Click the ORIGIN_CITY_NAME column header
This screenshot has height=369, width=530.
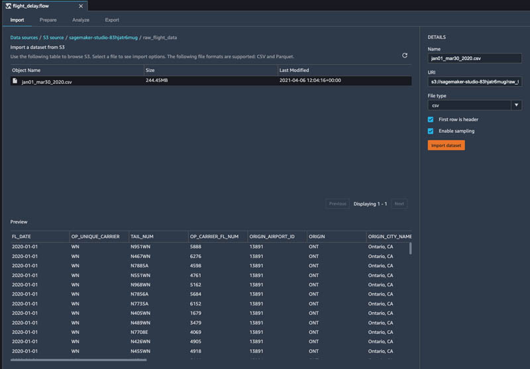click(x=390, y=237)
